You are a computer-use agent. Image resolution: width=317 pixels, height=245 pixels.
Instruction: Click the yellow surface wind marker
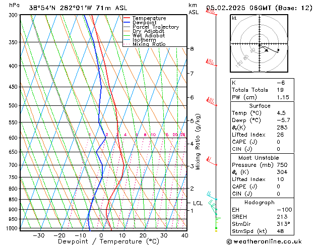coord(216,230)
